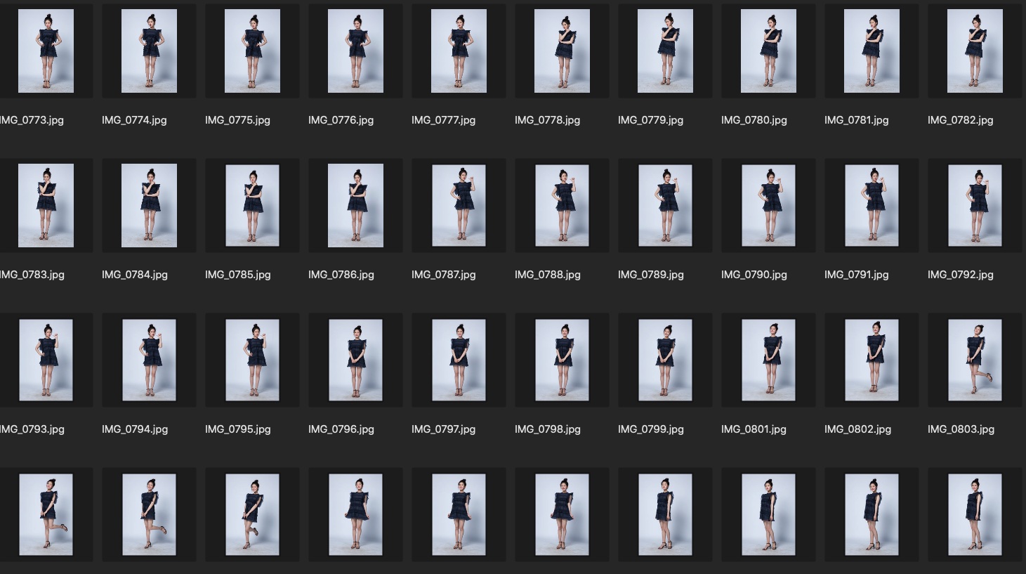Click the file name IMG_0776.jpg
The height and width of the screenshot is (574, 1026).
341,120
